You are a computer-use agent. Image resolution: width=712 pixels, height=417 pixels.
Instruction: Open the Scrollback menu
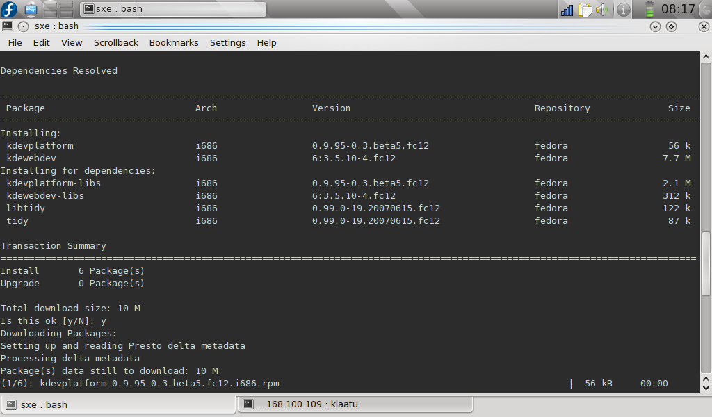pos(116,42)
